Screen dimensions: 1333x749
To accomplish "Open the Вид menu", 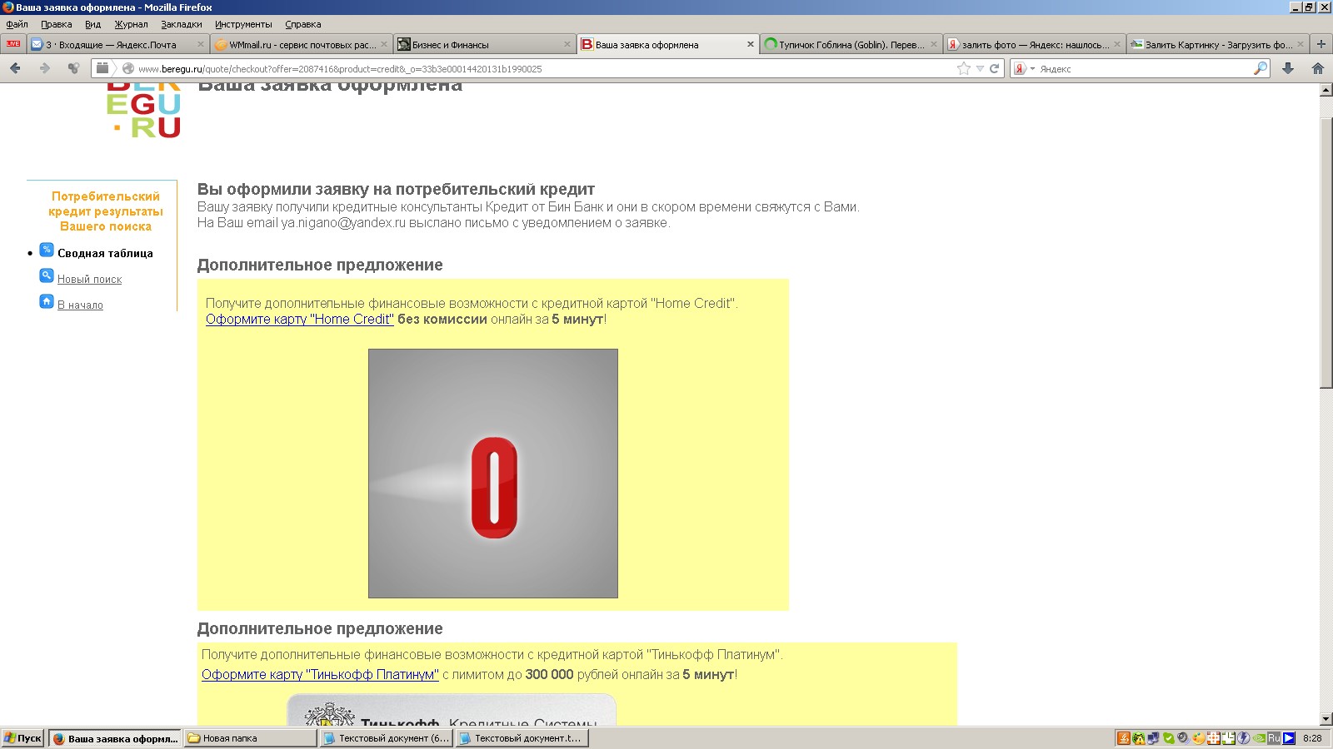I will tap(92, 24).
